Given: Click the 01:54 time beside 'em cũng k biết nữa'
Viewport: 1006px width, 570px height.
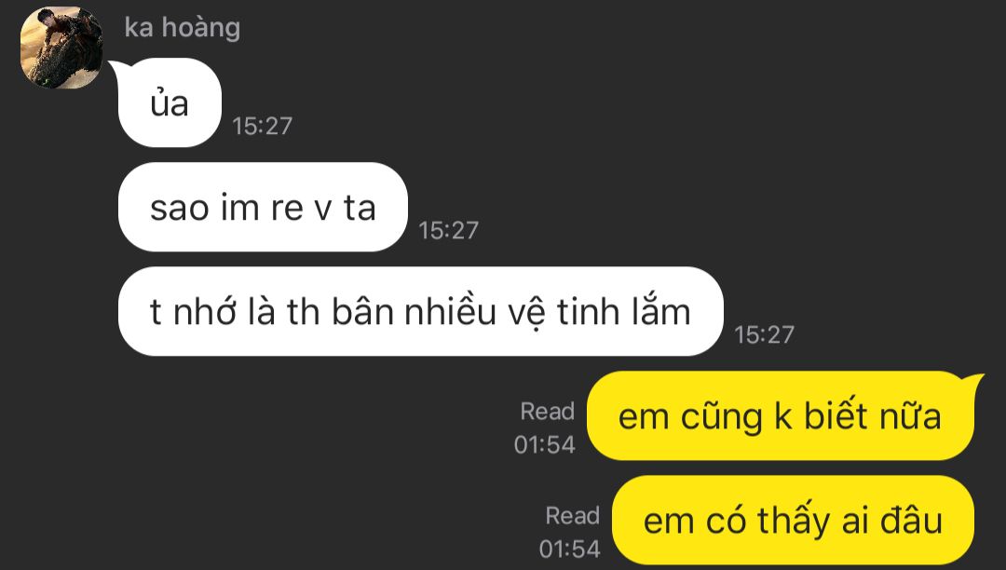Looking at the screenshot, I should tap(545, 444).
